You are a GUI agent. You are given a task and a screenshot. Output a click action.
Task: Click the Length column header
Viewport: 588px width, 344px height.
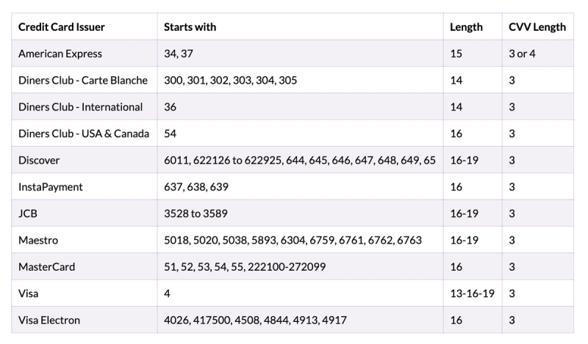[466, 27]
